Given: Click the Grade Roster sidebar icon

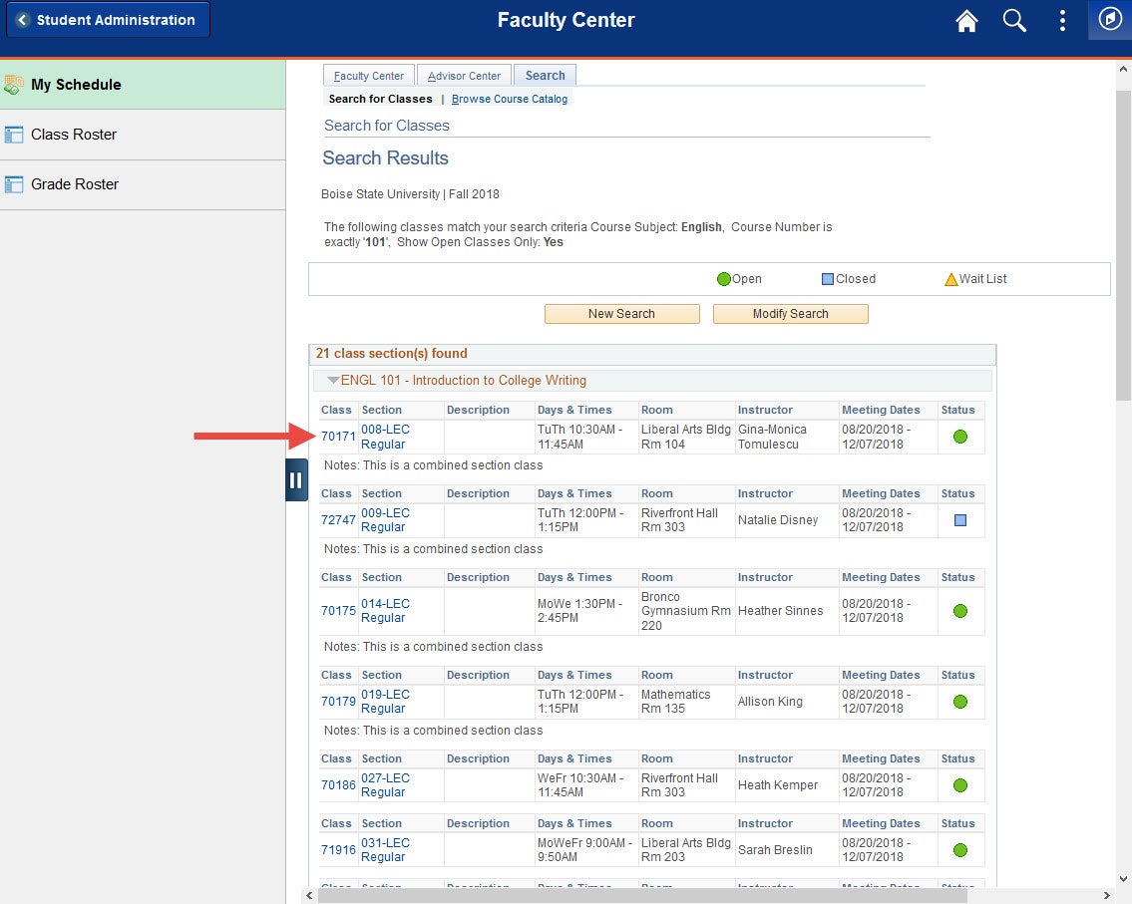Looking at the screenshot, I should pyautogui.click(x=14, y=184).
